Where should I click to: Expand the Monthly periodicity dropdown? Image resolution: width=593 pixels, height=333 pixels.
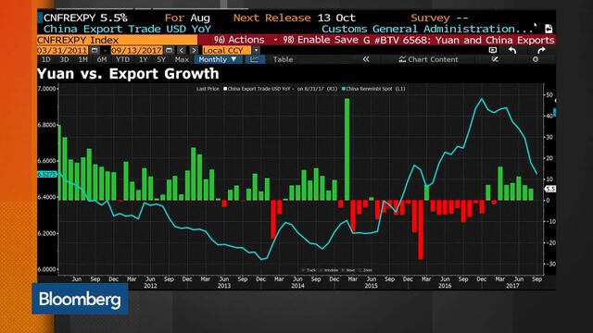(218, 59)
